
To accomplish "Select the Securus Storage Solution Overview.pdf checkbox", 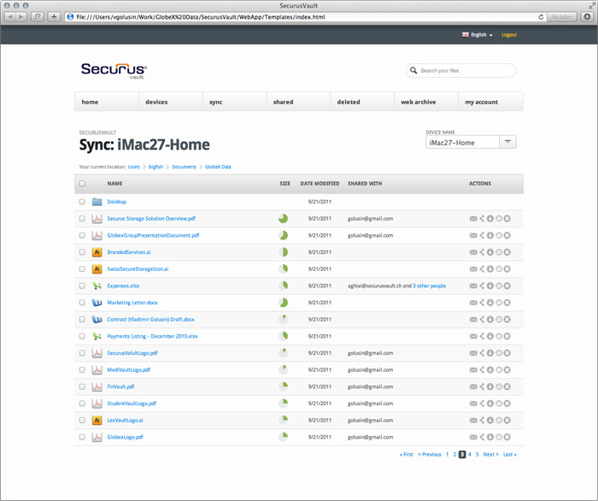I will (82, 219).
